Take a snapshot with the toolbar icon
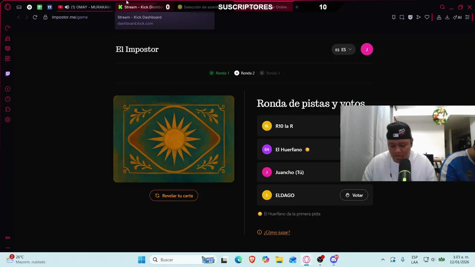 pyautogui.click(x=402, y=17)
